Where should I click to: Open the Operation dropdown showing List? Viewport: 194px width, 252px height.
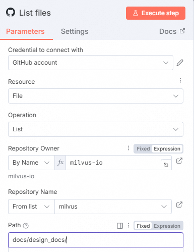pos(96,129)
